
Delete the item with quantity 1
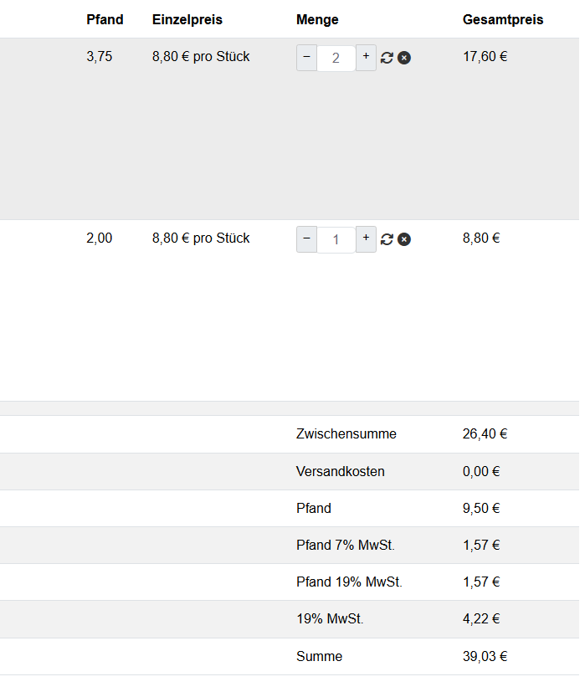click(x=404, y=239)
